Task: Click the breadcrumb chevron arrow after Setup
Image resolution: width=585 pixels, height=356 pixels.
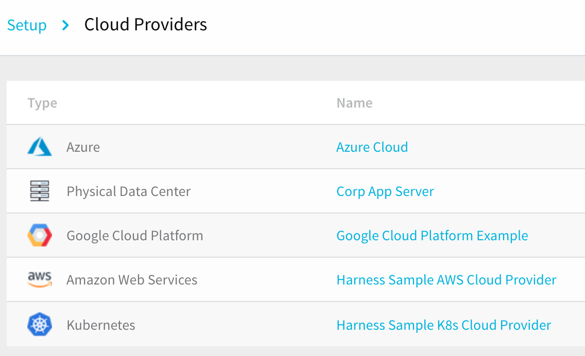Action: tap(65, 25)
